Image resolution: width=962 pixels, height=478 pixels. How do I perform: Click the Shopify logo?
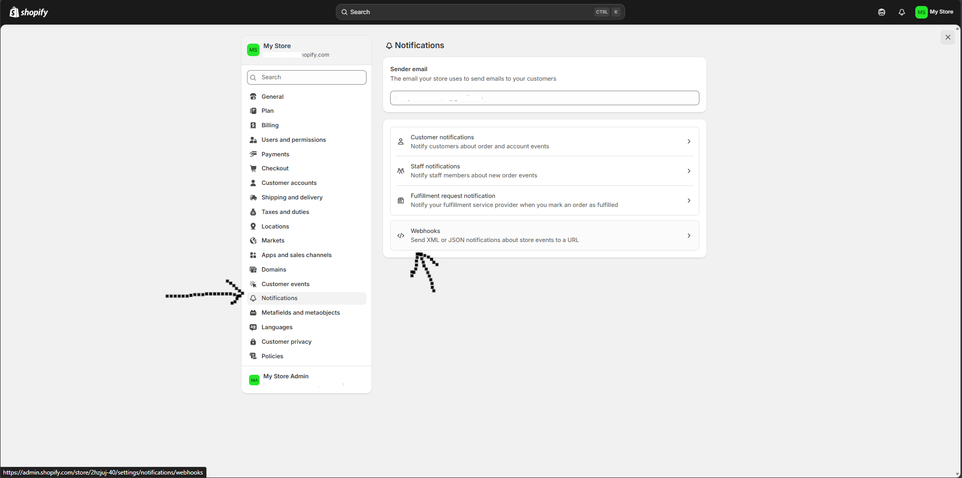click(x=29, y=12)
